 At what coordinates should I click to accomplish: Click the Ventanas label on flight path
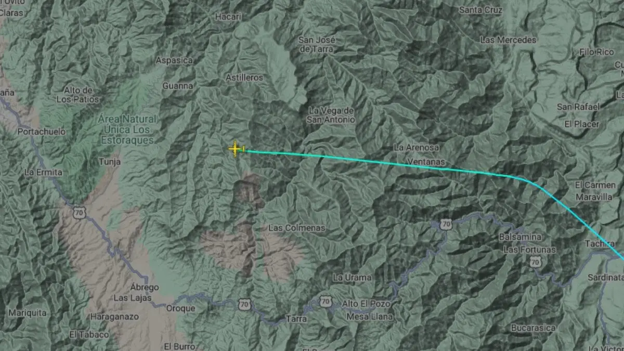(426, 162)
